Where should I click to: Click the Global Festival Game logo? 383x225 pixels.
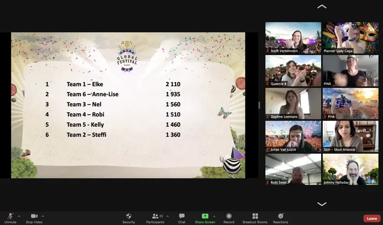coord(127,57)
